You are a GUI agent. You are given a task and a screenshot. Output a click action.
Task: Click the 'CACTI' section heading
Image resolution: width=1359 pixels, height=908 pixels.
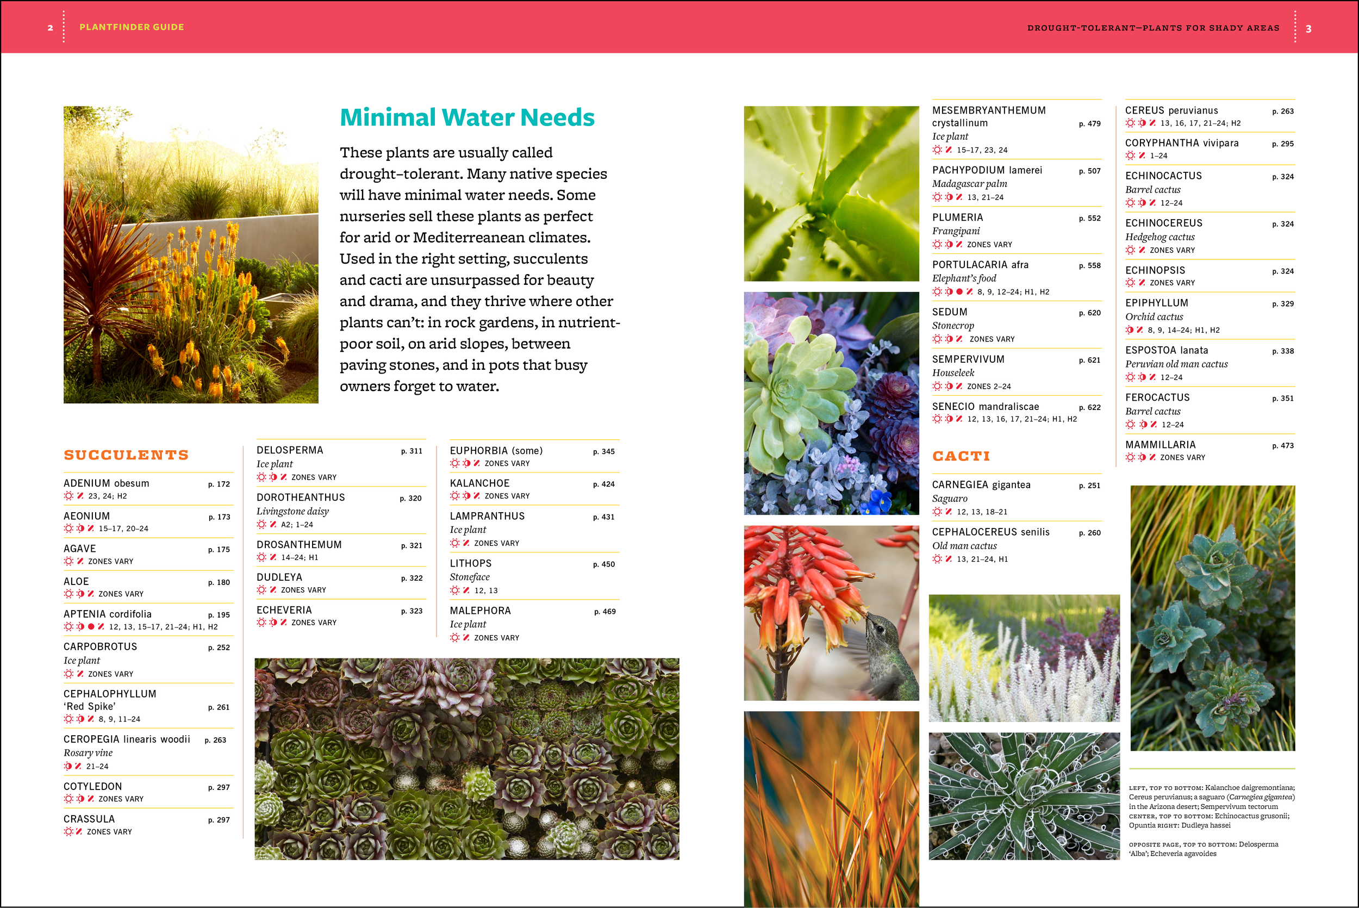coord(961,456)
